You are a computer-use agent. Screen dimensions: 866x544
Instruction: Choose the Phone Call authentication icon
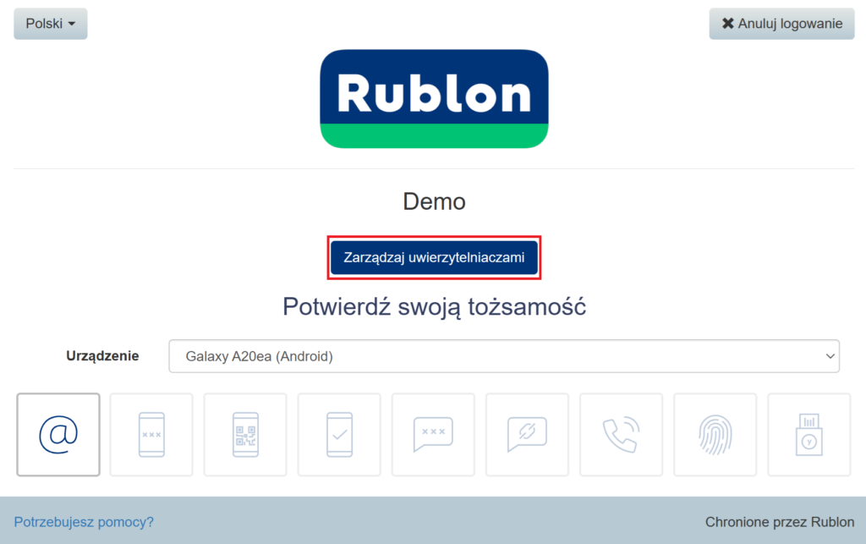click(x=621, y=435)
